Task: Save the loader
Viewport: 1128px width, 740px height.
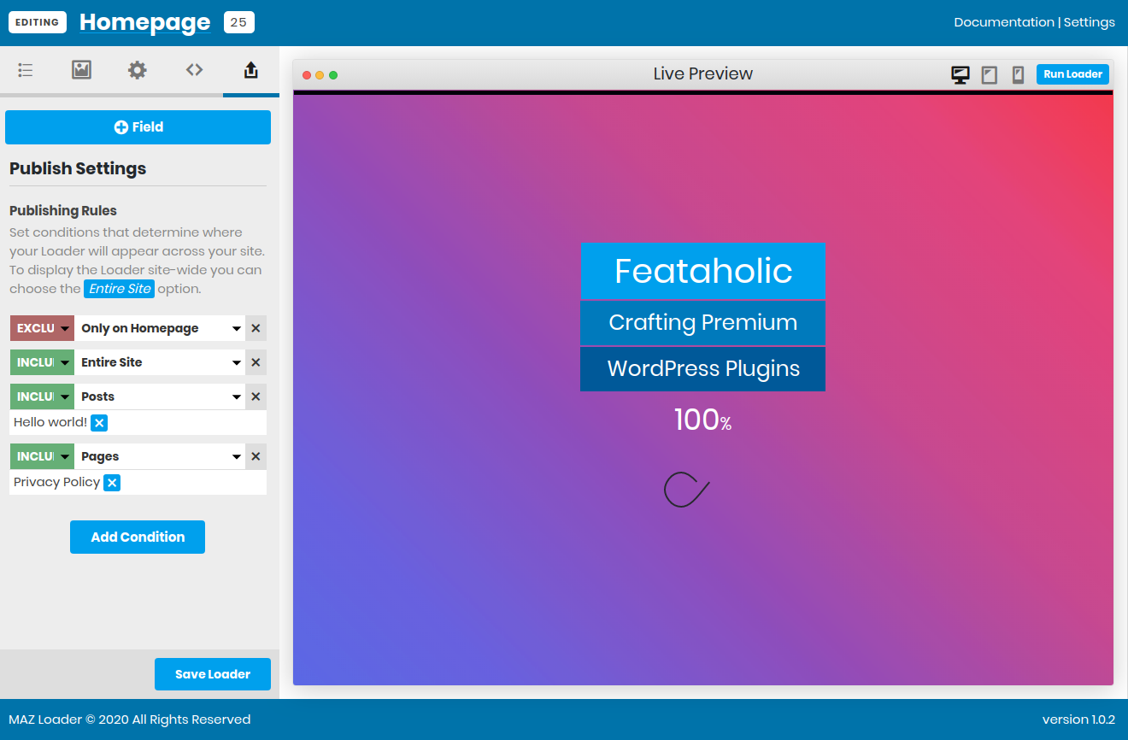Action: pyautogui.click(x=213, y=674)
